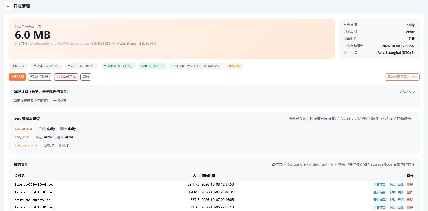Select the LOG_DAILY_DAYS tag
The height and width of the screenshot is (211, 428).
(x=26, y=146)
